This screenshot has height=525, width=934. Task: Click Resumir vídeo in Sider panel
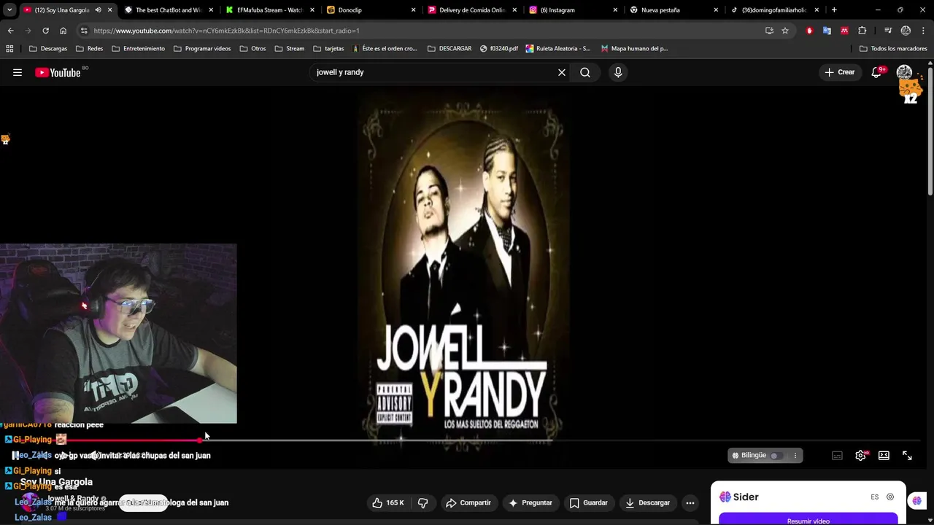coord(808,521)
